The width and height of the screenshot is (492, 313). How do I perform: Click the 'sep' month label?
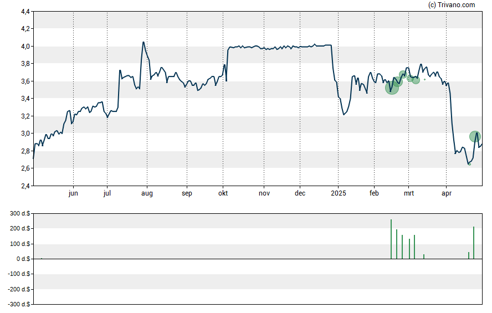pos(187,193)
